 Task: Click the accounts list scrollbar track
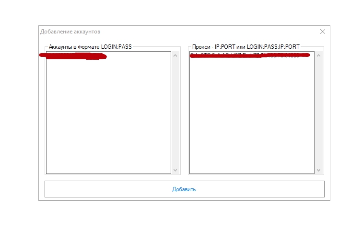click(175, 113)
